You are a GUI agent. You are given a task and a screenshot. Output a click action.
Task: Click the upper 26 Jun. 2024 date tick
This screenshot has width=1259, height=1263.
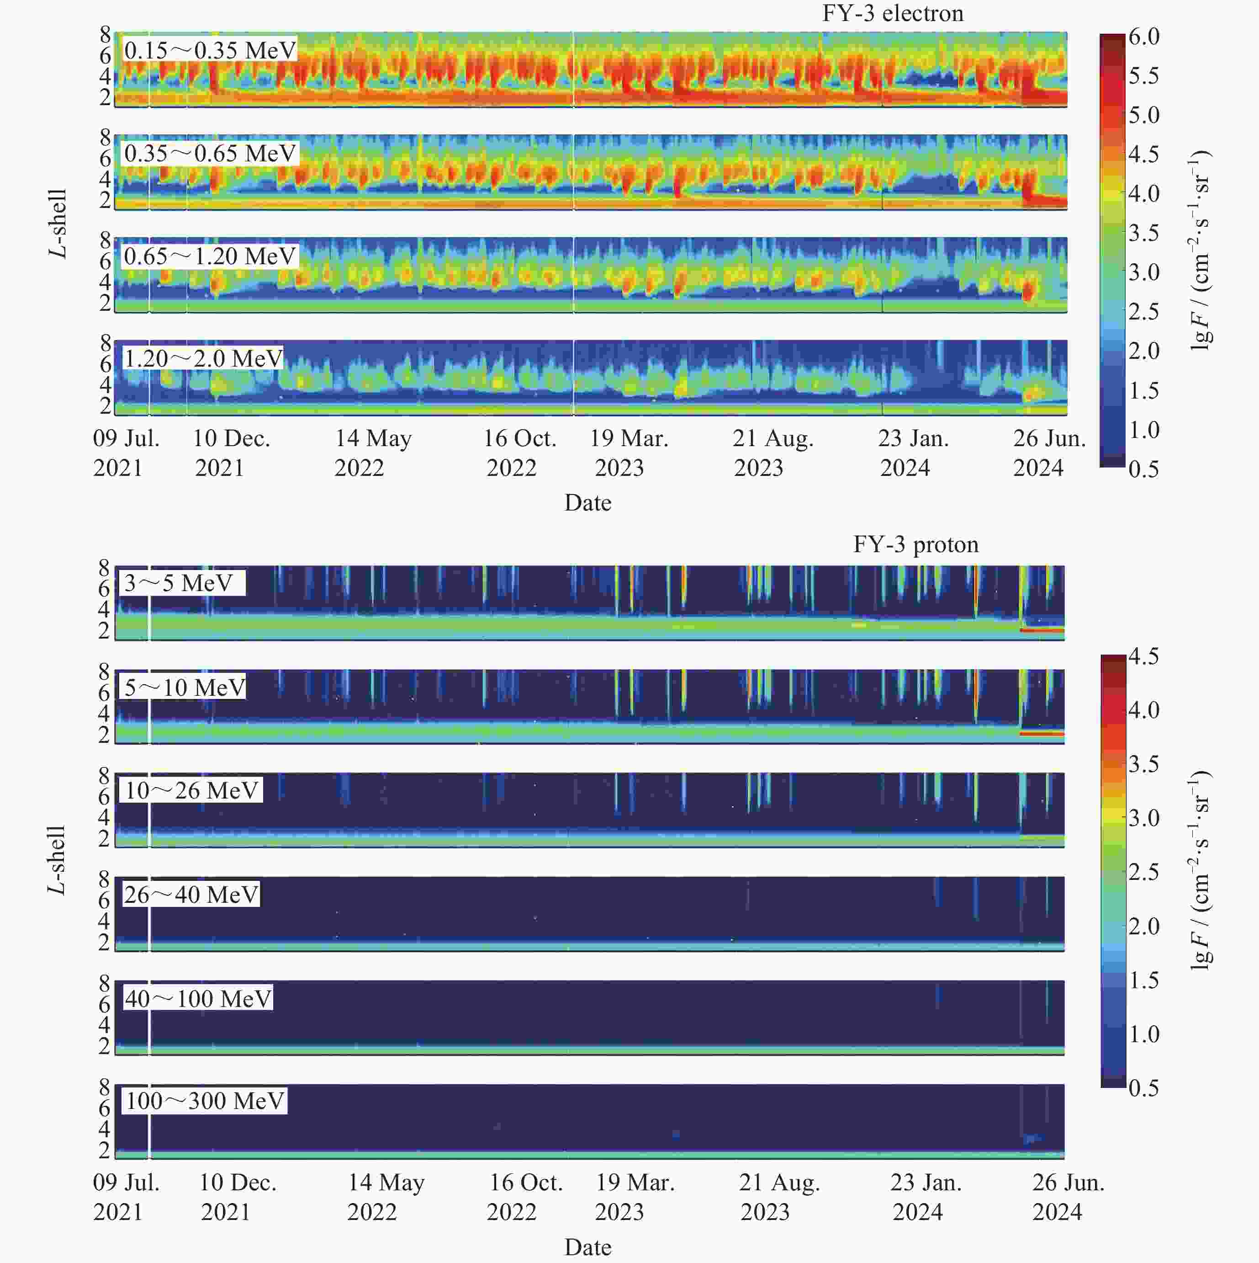click(1049, 453)
